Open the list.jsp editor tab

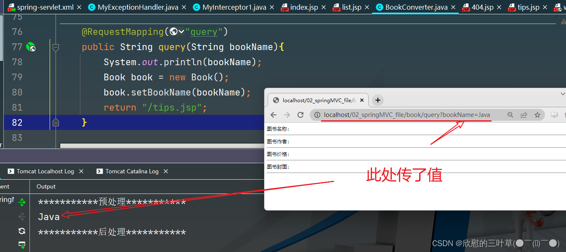point(351,7)
